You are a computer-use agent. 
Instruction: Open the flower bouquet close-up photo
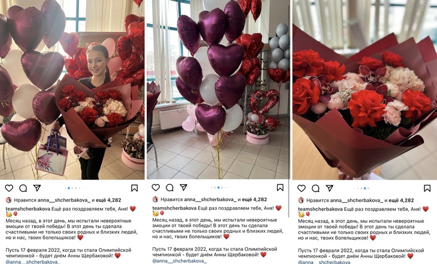click(365, 89)
